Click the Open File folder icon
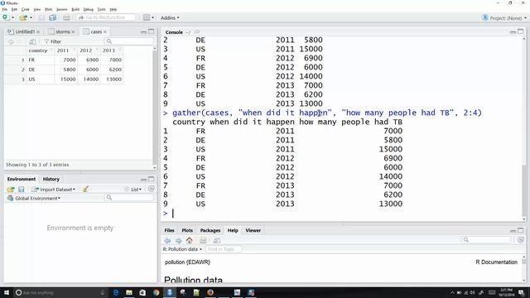The width and height of the screenshot is (530, 298). pyautogui.click(x=23, y=17)
